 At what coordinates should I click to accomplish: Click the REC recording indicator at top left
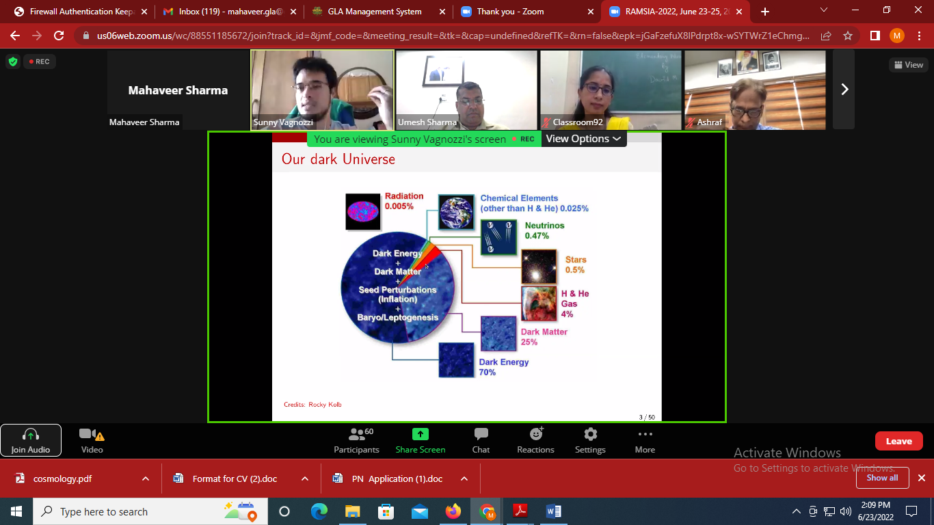[x=40, y=62]
